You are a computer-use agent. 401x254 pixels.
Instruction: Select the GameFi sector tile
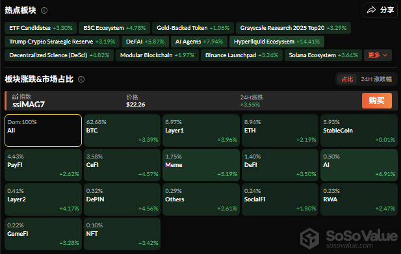pos(44,234)
